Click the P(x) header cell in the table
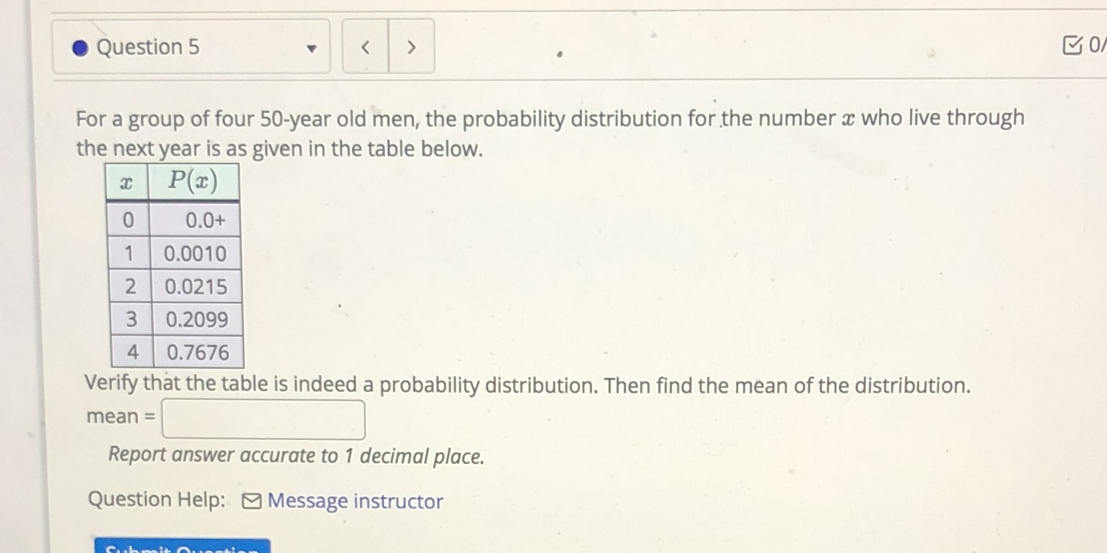This screenshot has width=1107, height=553. click(193, 181)
